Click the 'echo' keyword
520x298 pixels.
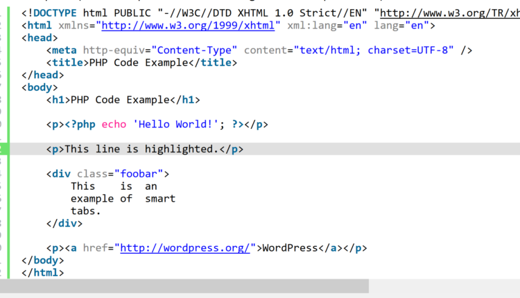click(x=114, y=124)
